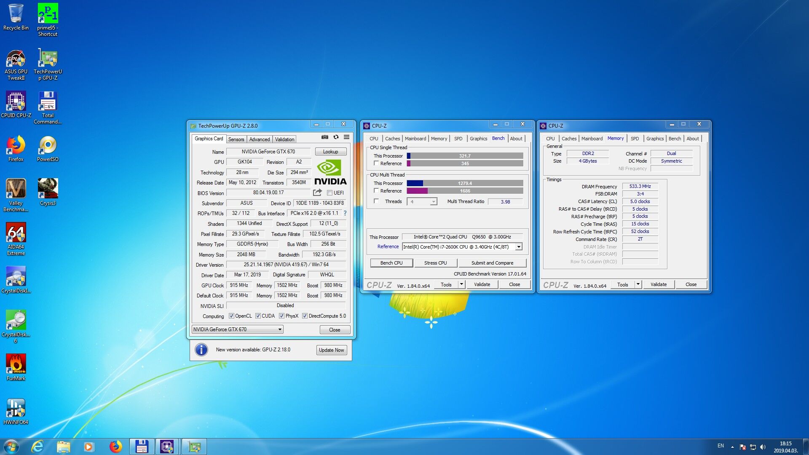Click the Update Now button
This screenshot has width=809, height=455.
coord(332,350)
